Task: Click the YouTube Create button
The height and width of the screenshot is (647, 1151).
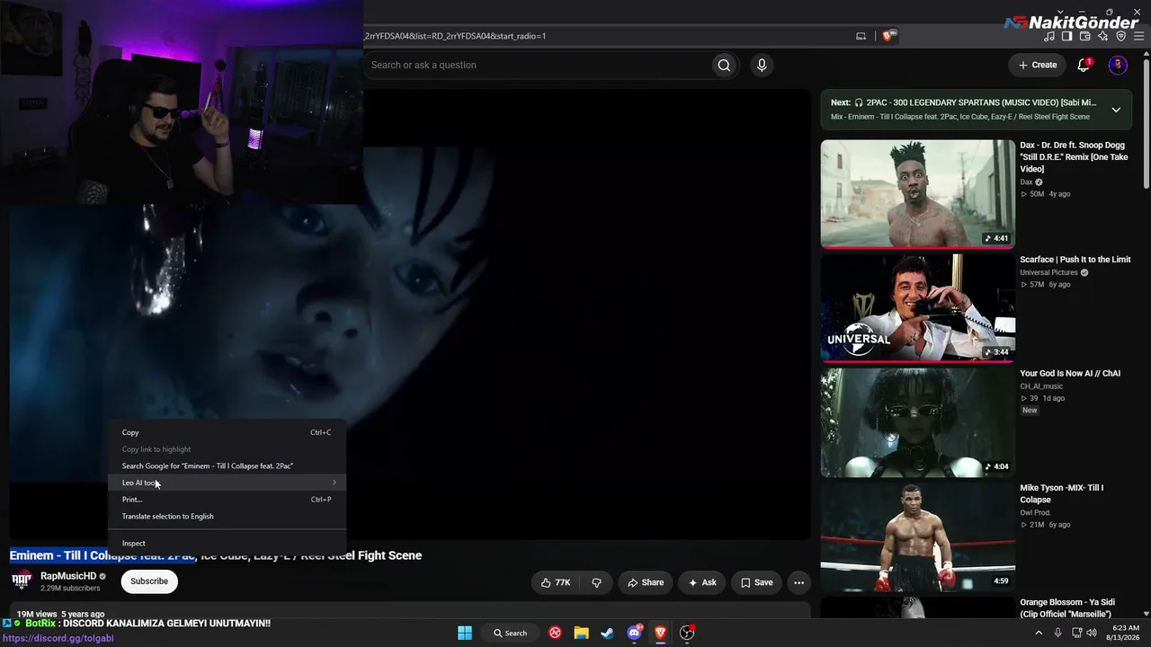Action: pos(1038,65)
